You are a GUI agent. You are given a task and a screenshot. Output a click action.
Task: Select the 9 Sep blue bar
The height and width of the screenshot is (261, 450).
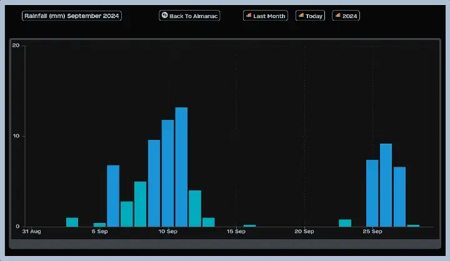pyautogui.click(x=154, y=183)
